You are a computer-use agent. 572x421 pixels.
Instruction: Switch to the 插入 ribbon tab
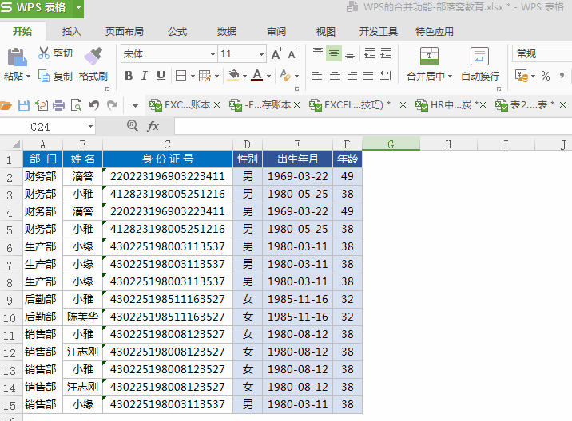[72, 32]
